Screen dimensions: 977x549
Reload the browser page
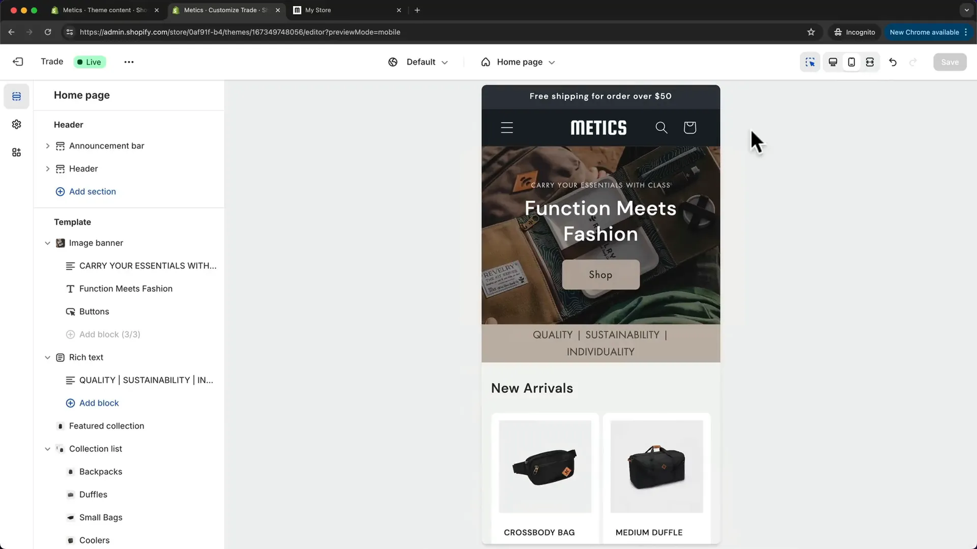click(x=48, y=32)
